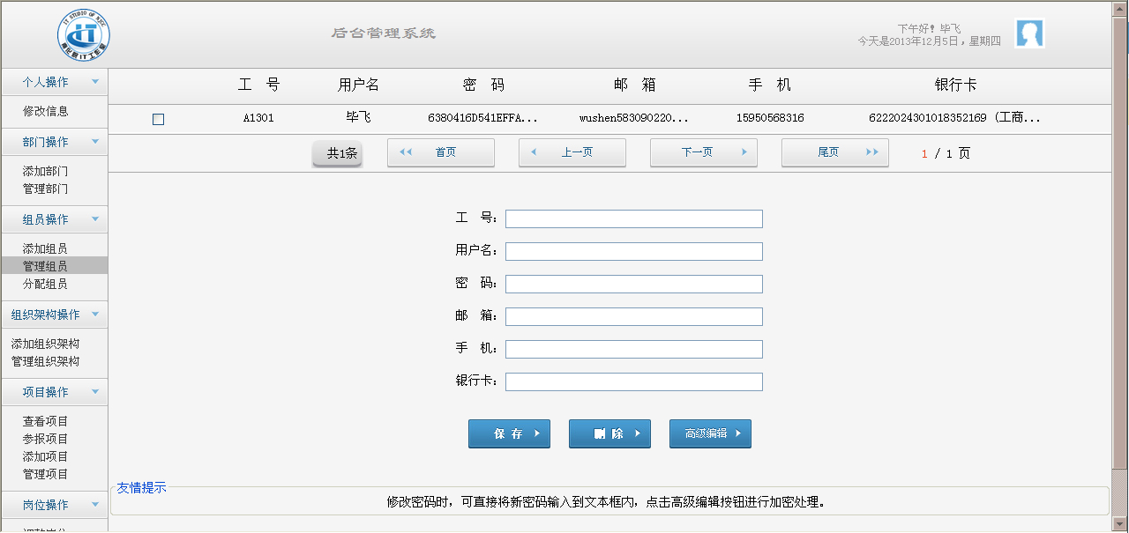
Task: Click the 保存 save button
Action: click(x=509, y=433)
